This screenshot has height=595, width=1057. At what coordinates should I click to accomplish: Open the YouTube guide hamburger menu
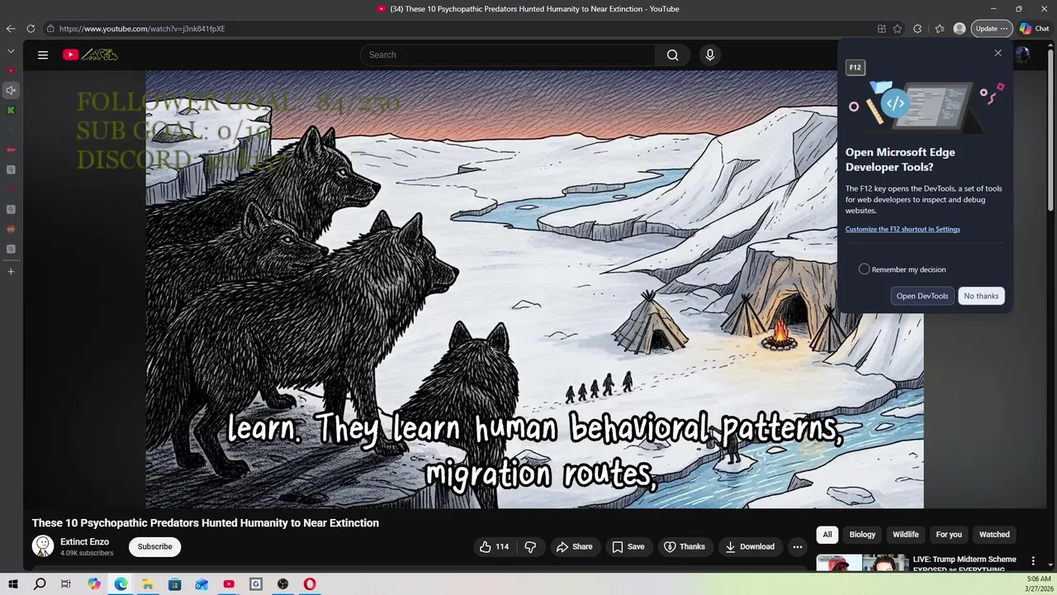click(x=43, y=55)
